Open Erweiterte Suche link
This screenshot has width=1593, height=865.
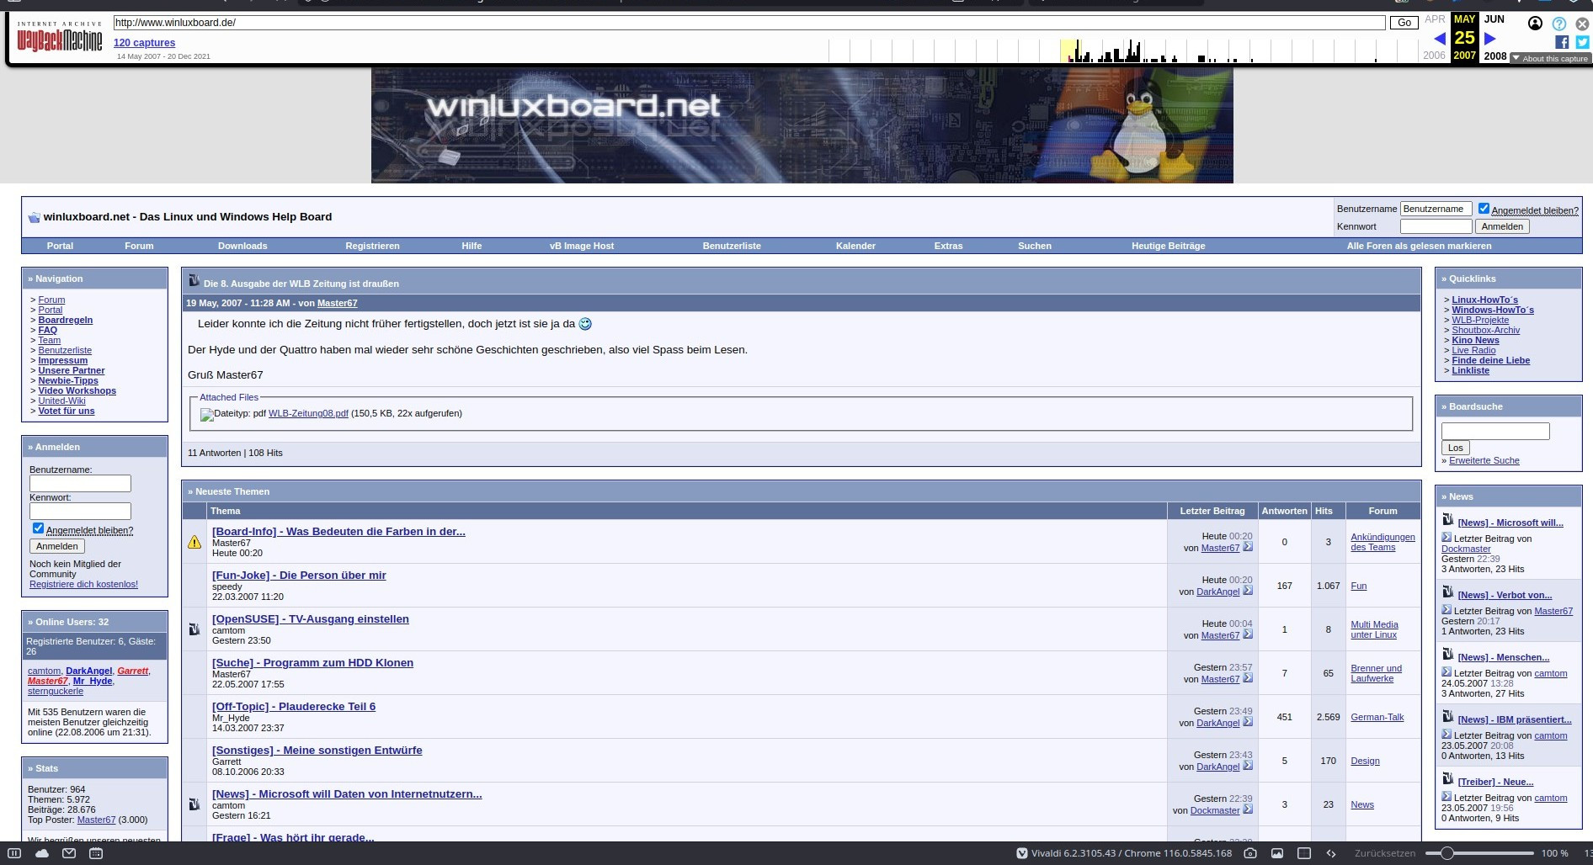(1484, 460)
